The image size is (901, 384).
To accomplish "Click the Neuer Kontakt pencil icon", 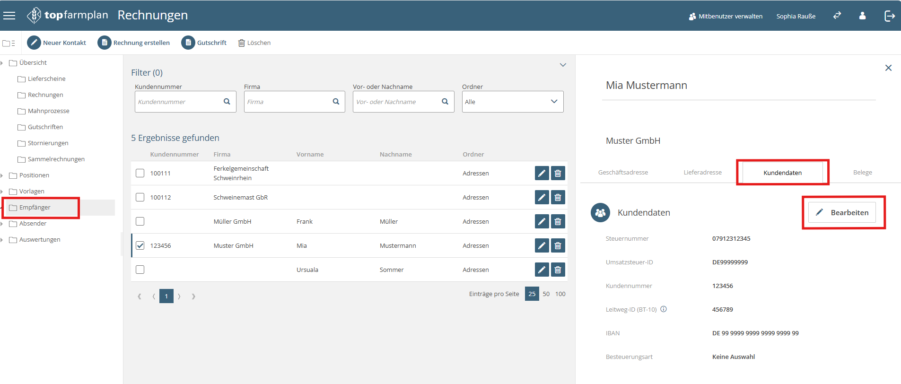I will (34, 43).
